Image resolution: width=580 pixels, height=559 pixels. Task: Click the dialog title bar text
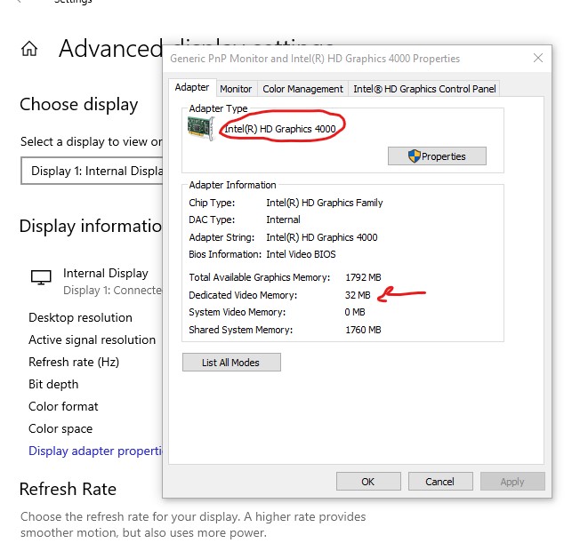(x=315, y=59)
